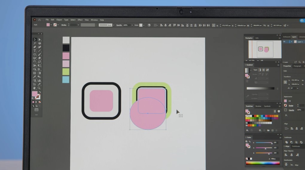Open the File menu
Image resolution: width=305 pixels, height=170 pixels.
(47, 20)
